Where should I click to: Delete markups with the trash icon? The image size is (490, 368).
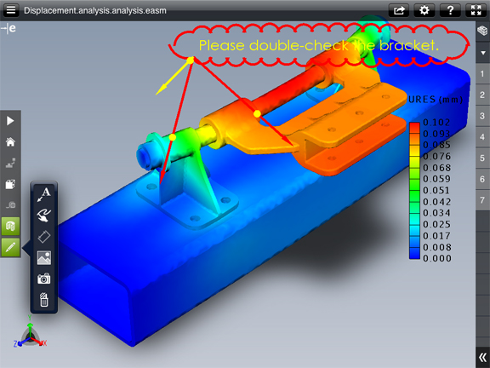click(44, 300)
